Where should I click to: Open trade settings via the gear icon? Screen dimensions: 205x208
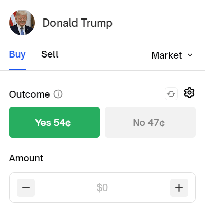(x=189, y=93)
